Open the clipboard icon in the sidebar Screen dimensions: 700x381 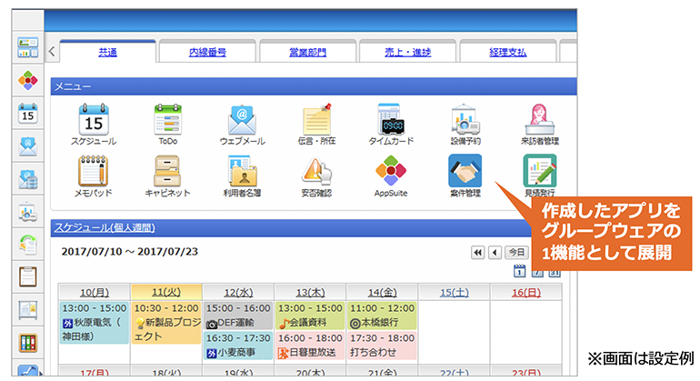(x=27, y=277)
